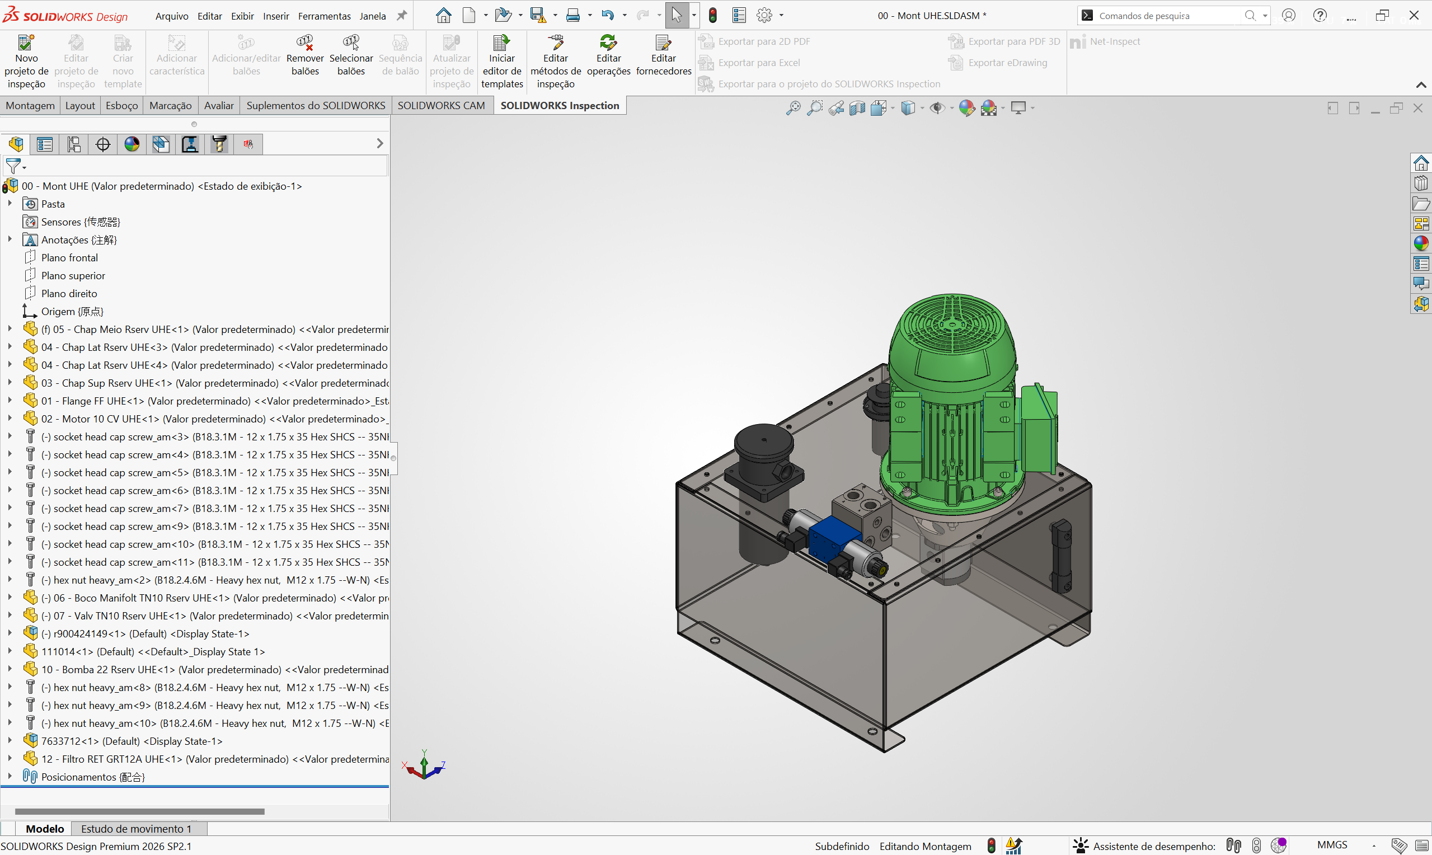Open the View Orientation cube icon
Viewport: 1432px width, 855px height.
click(x=879, y=108)
